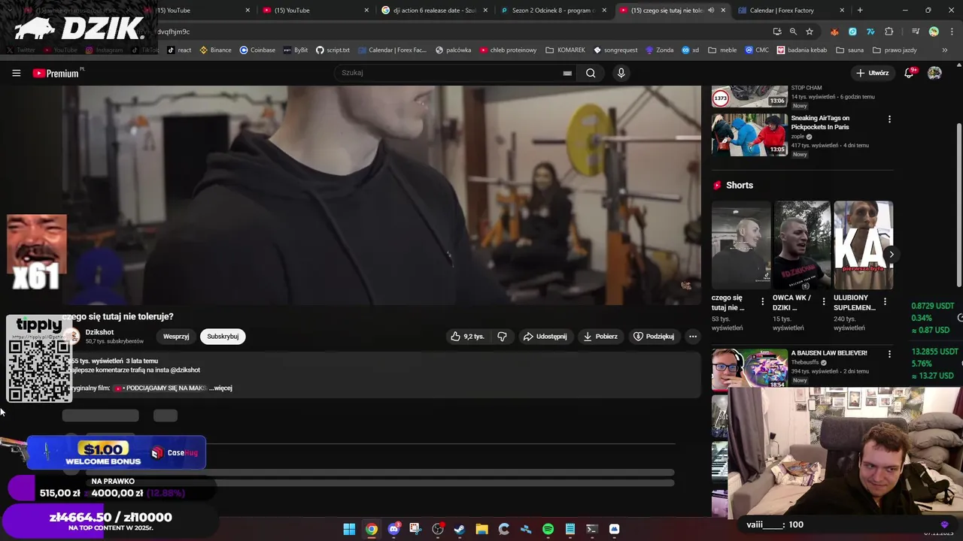Click the search magnifier button
The height and width of the screenshot is (541, 963).
(591, 73)
